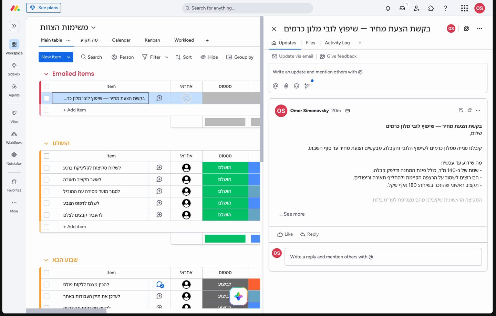The image size is (496, 316).
Task: Open Workspace in the sidebar
Action: [x=14, y=47]
